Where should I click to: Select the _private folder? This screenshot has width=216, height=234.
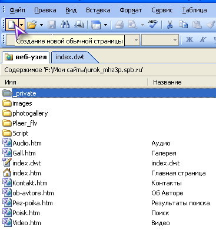24,93
